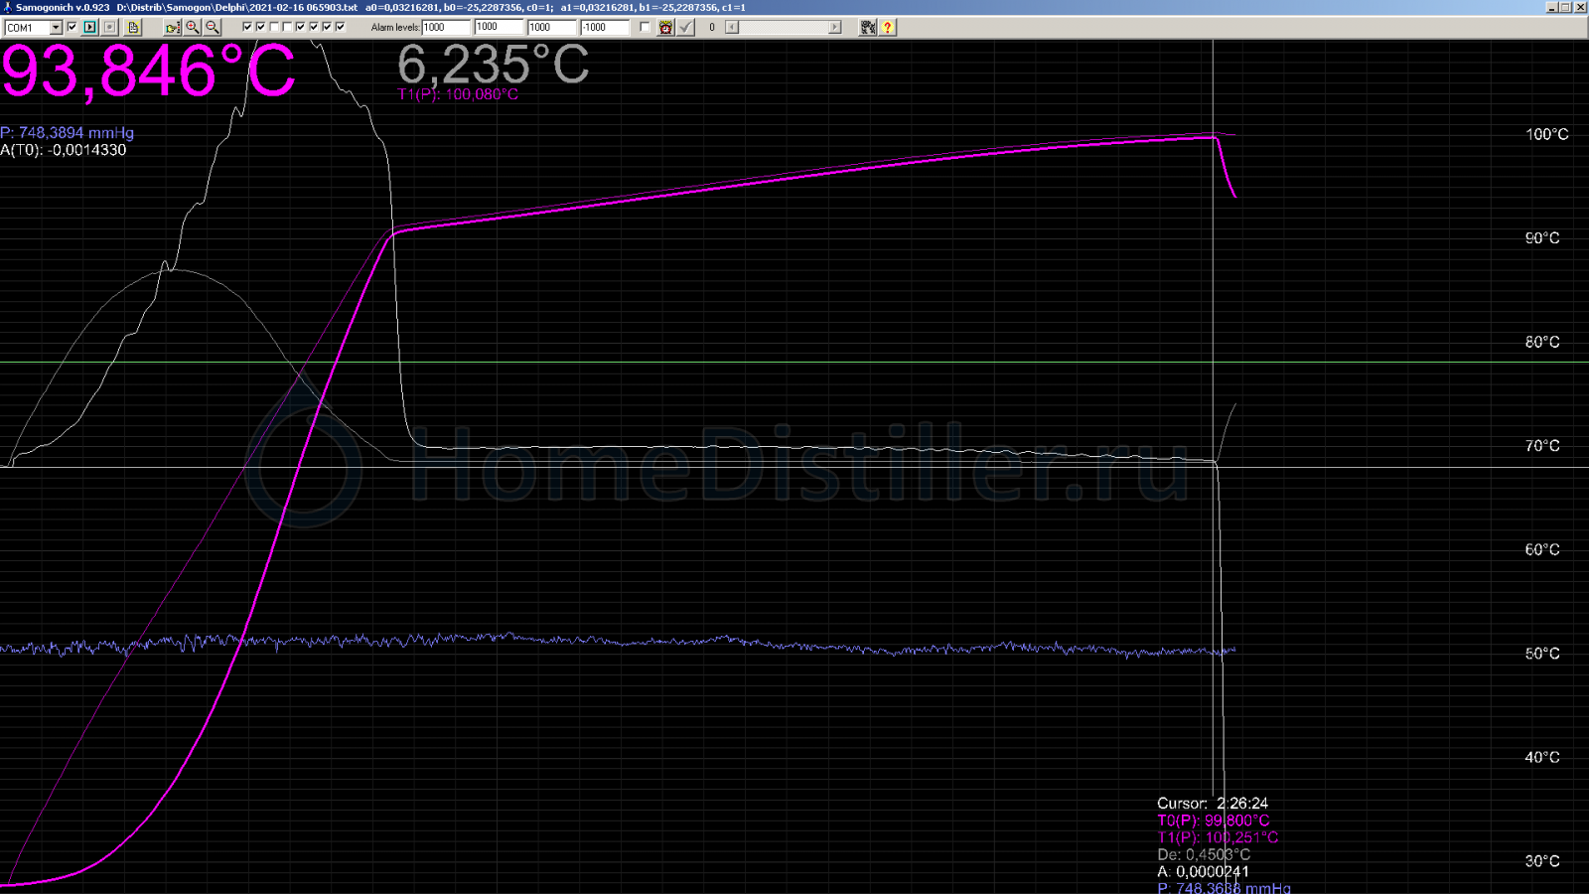The height and width of the screenshot is (894, 1589).
Task: Click the 50°C axis label
Action: [1542, 654]
